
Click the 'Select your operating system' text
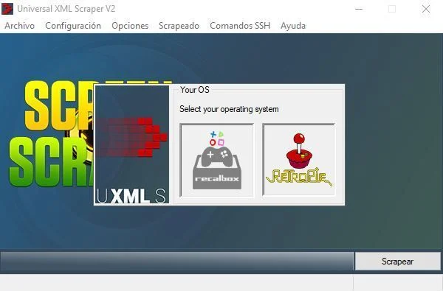(x=229, y=109)
